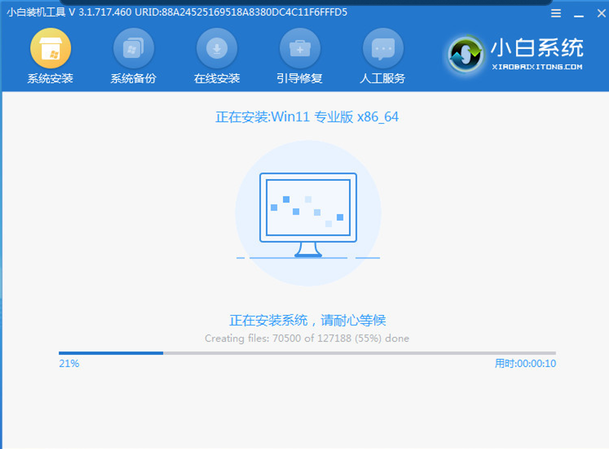
Task: Click the 小白系统 round logo icon
Action: (466, 55)
